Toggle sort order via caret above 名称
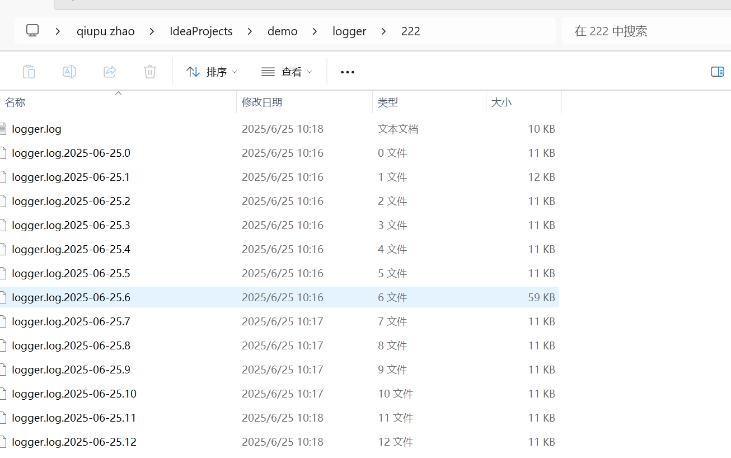Image resolution: width=731 pixels, height=458 pixels. coord(118,92)
